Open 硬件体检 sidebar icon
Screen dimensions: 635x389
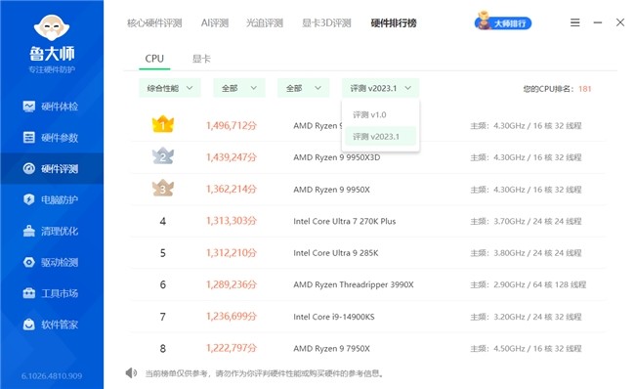click(x=28, y=107)
